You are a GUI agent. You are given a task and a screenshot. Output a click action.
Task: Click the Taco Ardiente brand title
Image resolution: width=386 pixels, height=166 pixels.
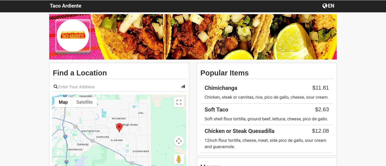tap(66, 6)
